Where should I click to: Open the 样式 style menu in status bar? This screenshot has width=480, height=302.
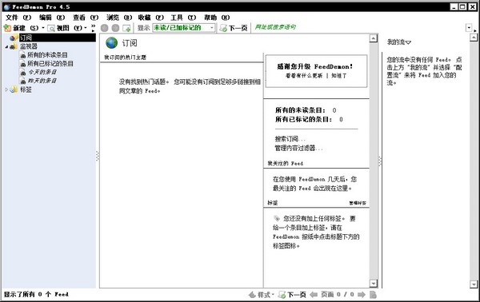click(262, 295)
